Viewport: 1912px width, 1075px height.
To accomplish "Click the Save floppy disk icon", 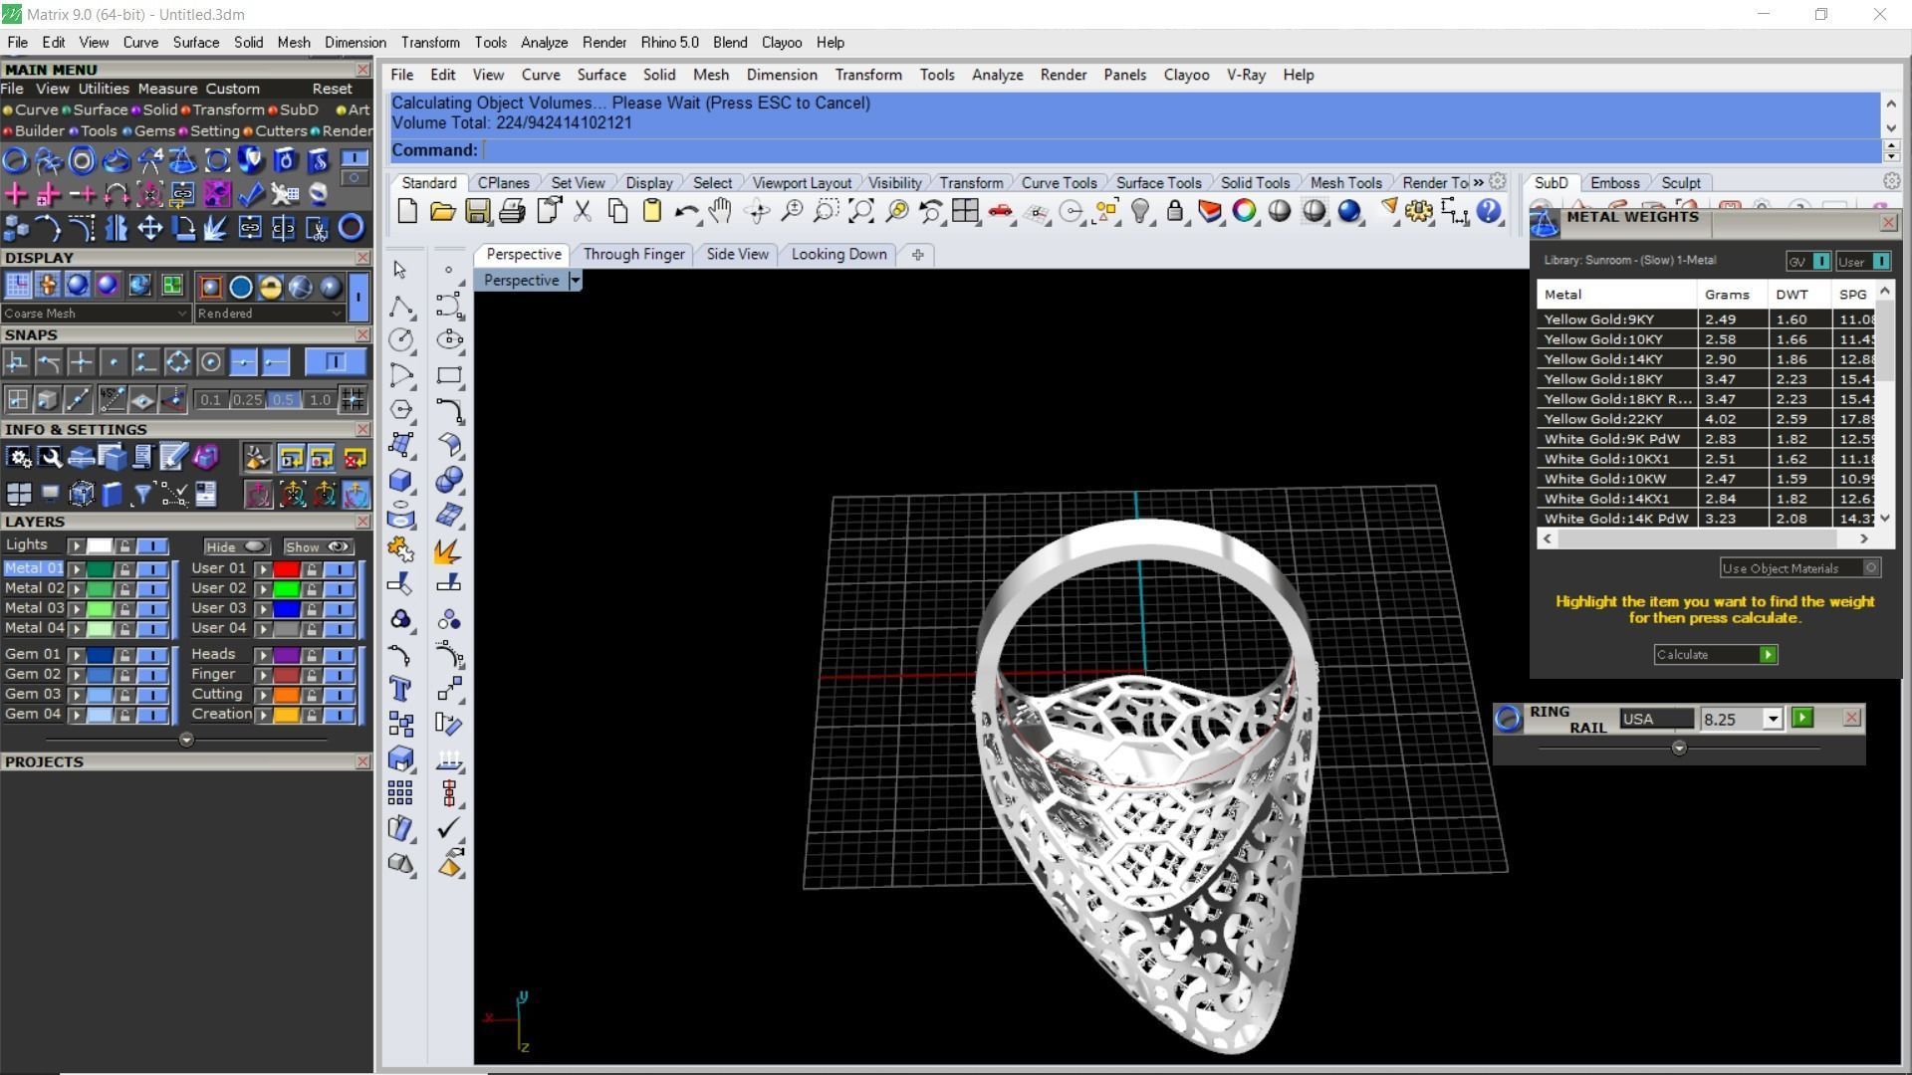I will (x=477, y=211).
